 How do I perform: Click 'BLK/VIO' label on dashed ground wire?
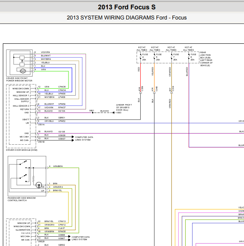104,111
